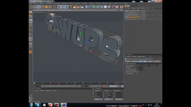Toggle visibility dots of first object row
Image resolution: width=191 pixels, height=107 pixels.
[x=142, y=11]
